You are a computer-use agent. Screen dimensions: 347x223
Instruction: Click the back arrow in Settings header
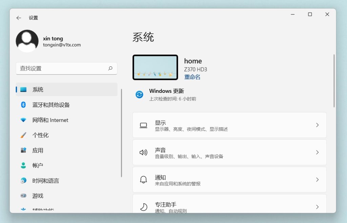(19, 18)
